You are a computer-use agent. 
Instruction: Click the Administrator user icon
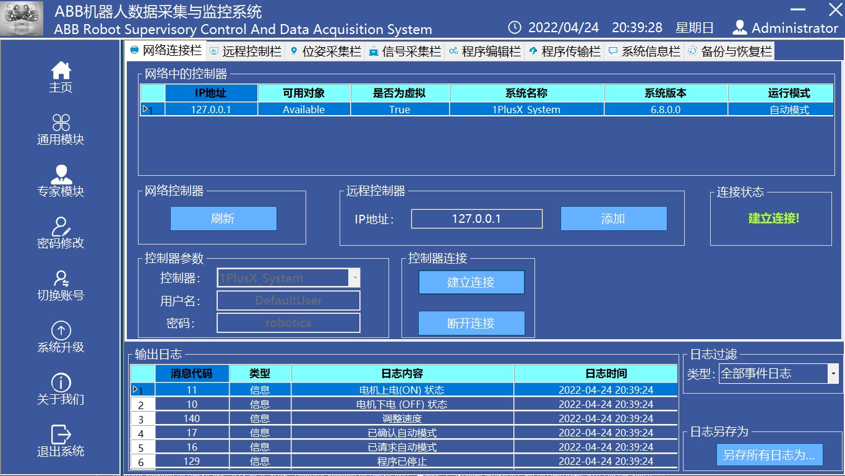point(739,28)
